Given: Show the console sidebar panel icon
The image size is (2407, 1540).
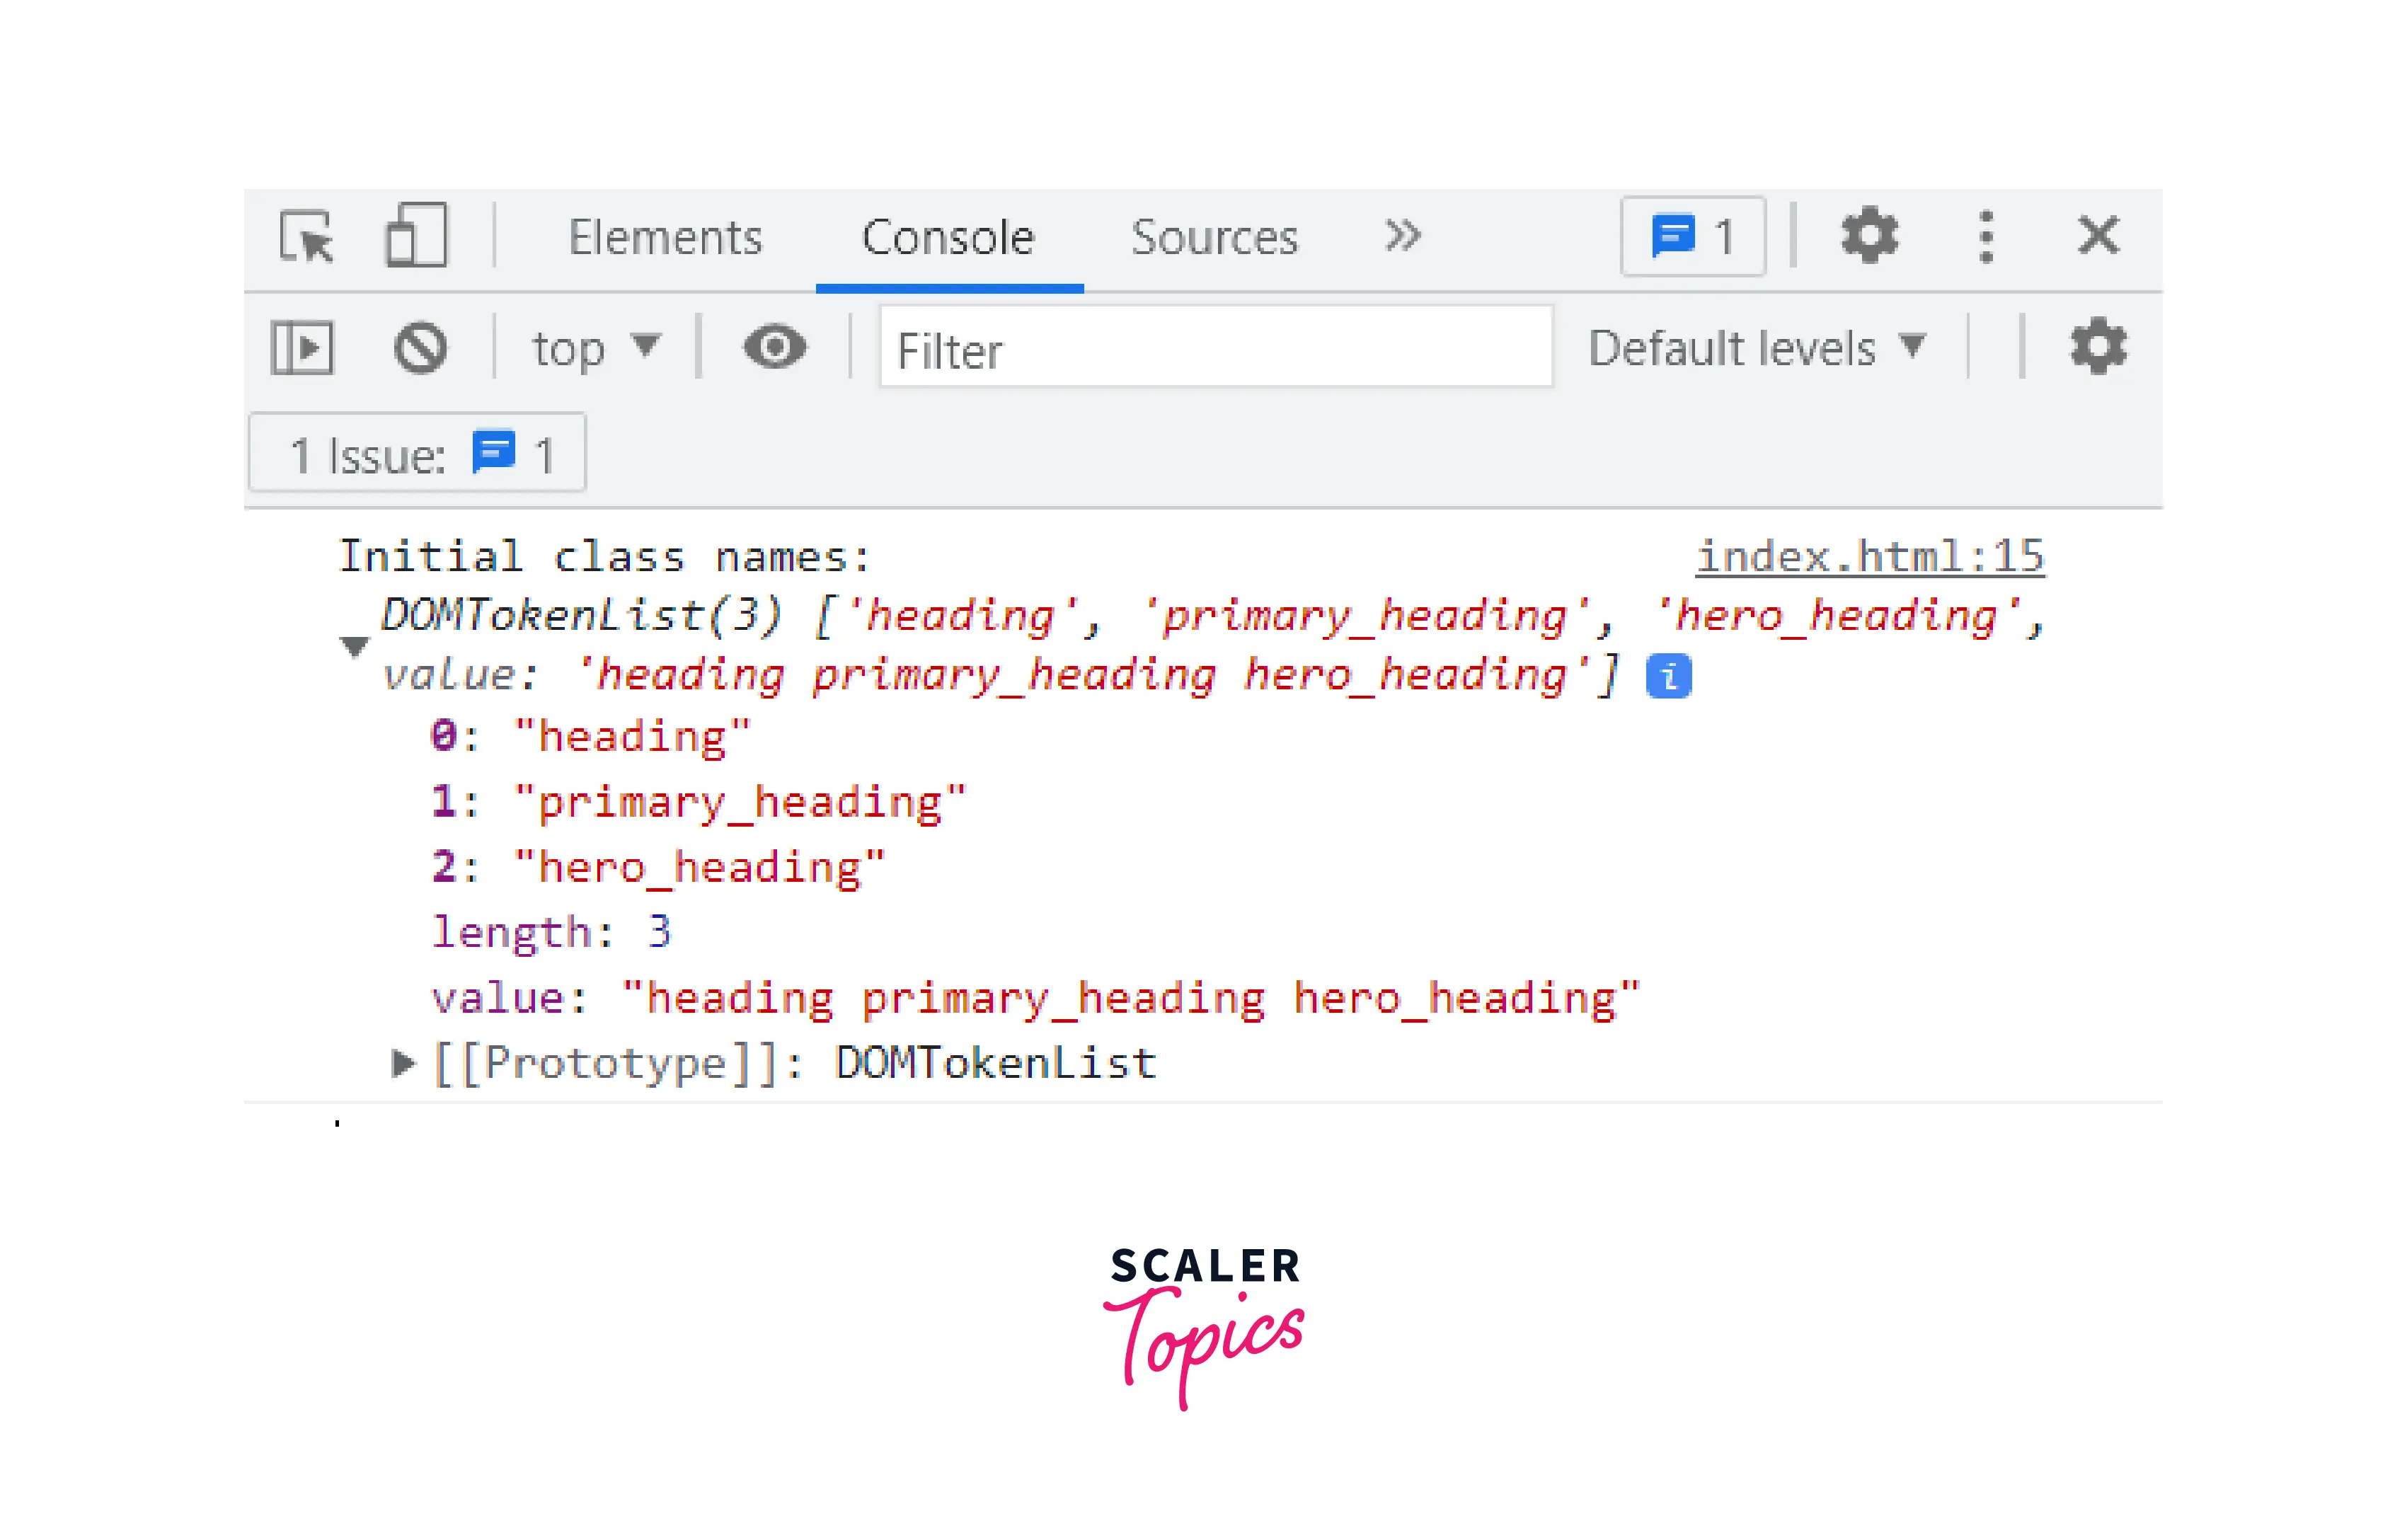Looking at the screenshot, I should coord(302,348).
